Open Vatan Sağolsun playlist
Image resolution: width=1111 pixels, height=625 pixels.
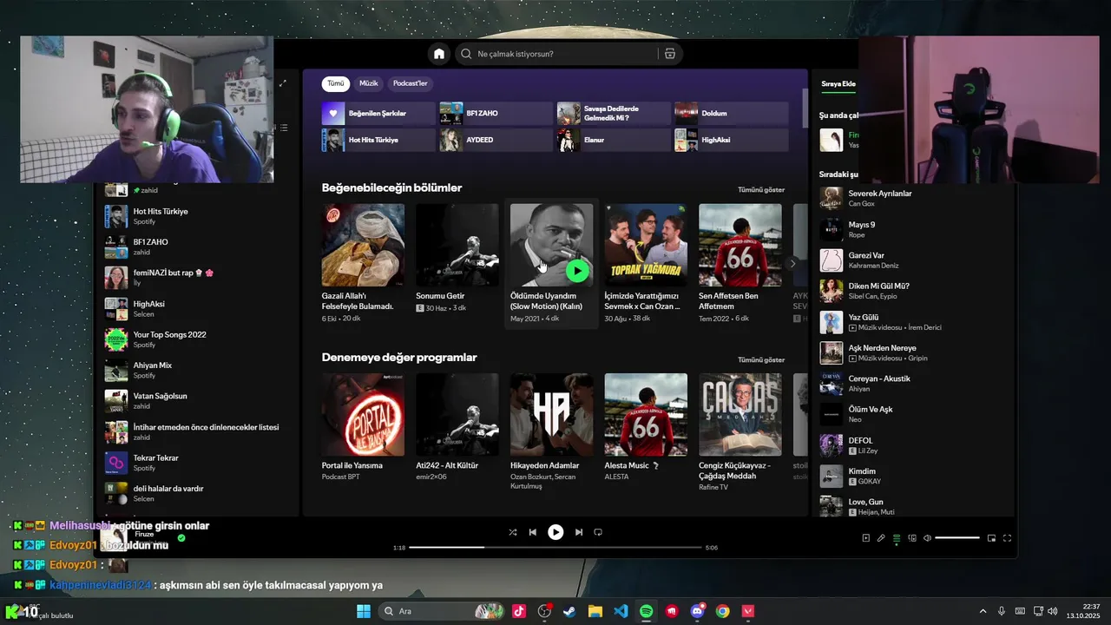[x=199, y=401]
